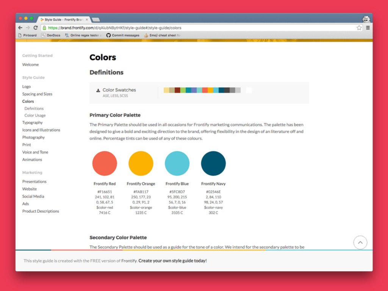Click the scroll-to-top chevron button
This screenshot has width=388, height=291.
coord(360,242)
